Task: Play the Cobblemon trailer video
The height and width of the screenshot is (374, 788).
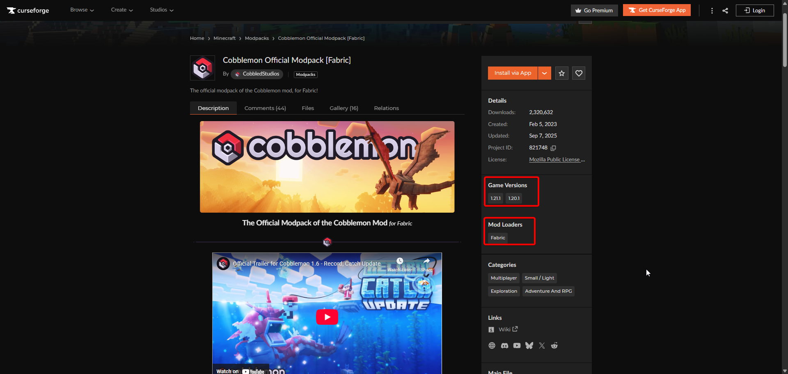Action: (327, 317)
